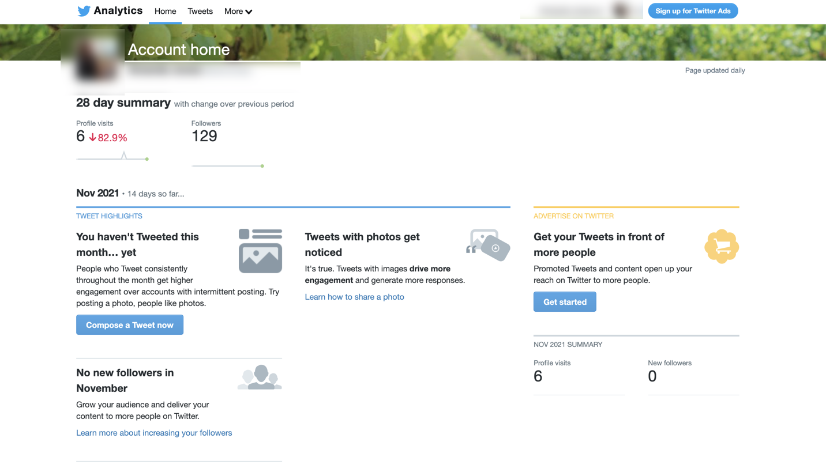Open Learn how to share a photo link
The width and height of the screenshot is (826, 472).
point(355,297)
